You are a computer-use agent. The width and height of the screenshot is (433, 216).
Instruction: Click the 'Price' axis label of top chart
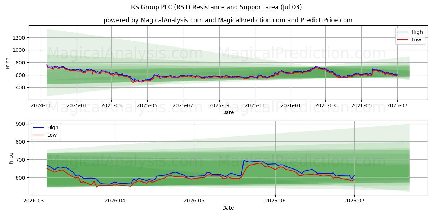tap(8, 63)
